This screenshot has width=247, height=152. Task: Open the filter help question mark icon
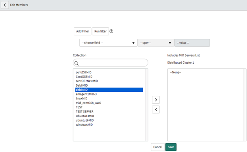(111, 31)
